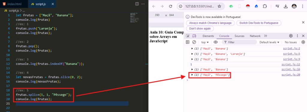Activate the DevTools inspect element picker
The width and height of the screenshot is (307, 112).
click(x=188, y=36)
